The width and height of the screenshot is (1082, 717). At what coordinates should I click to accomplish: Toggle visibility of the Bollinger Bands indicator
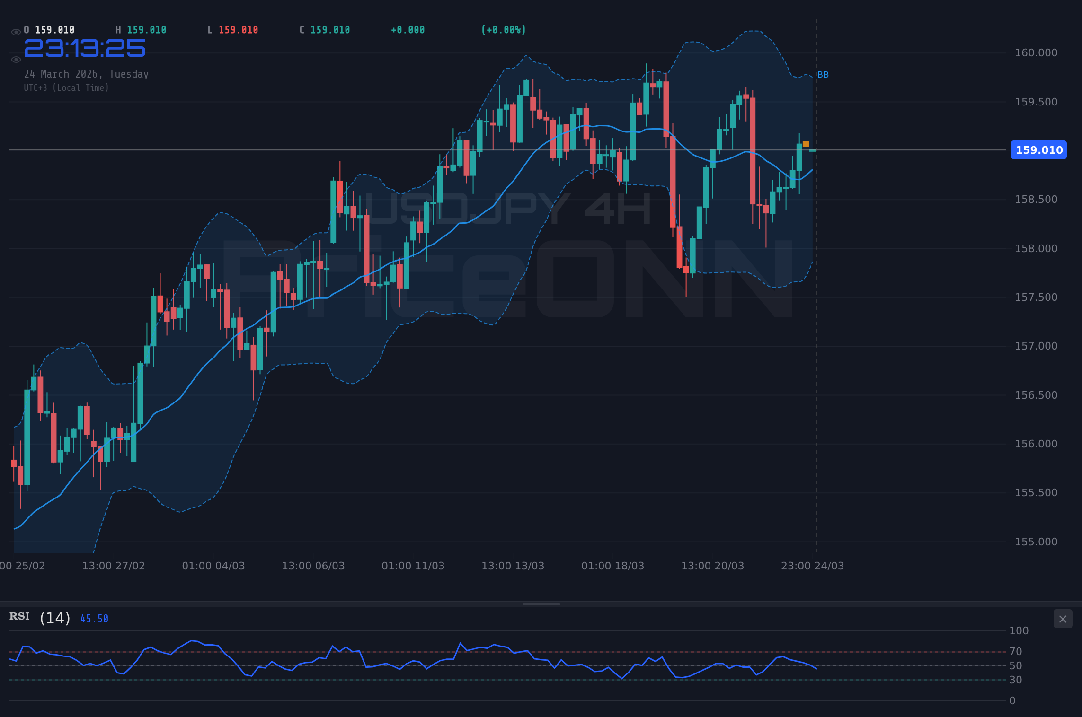coord(16,59)
